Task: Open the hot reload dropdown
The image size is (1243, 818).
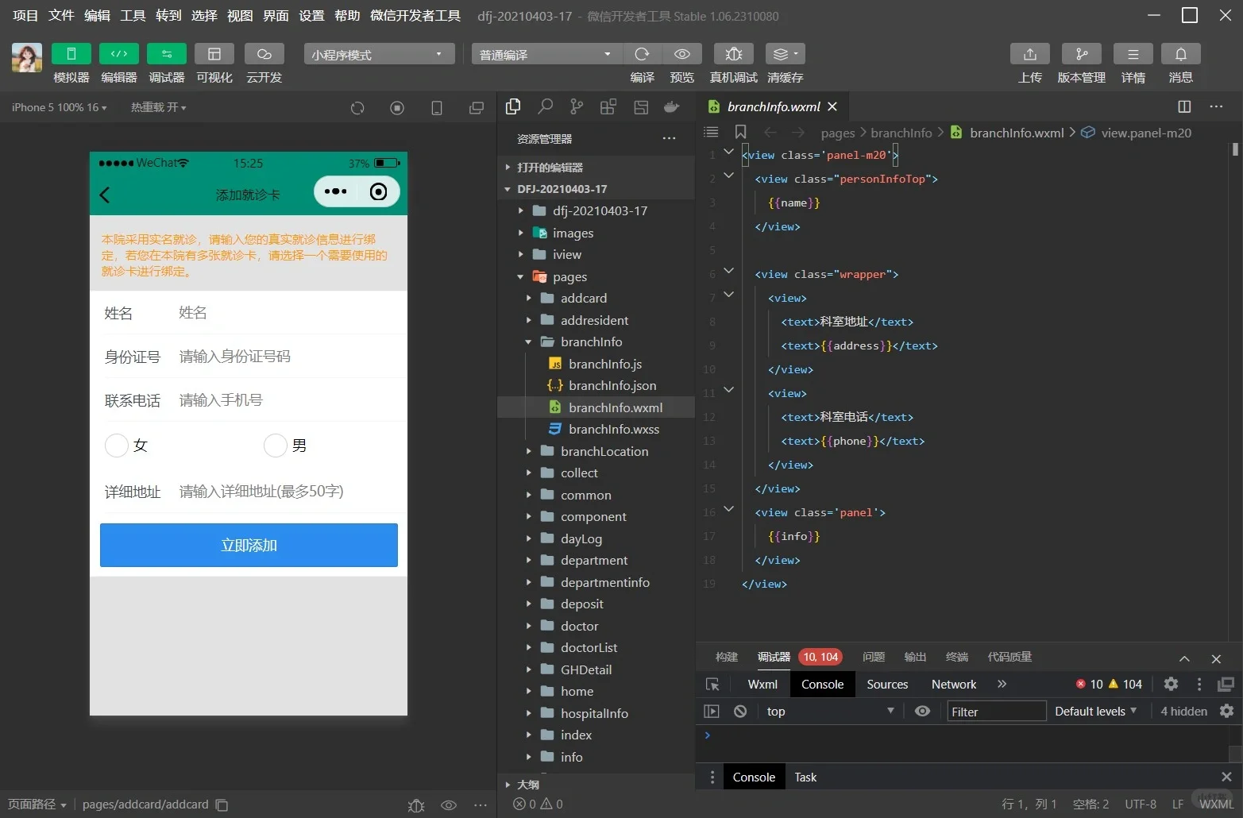Action: pyautogui.click(x=158, y=107)
